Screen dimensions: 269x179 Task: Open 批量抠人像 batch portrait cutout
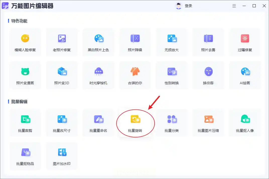[245, 123]
